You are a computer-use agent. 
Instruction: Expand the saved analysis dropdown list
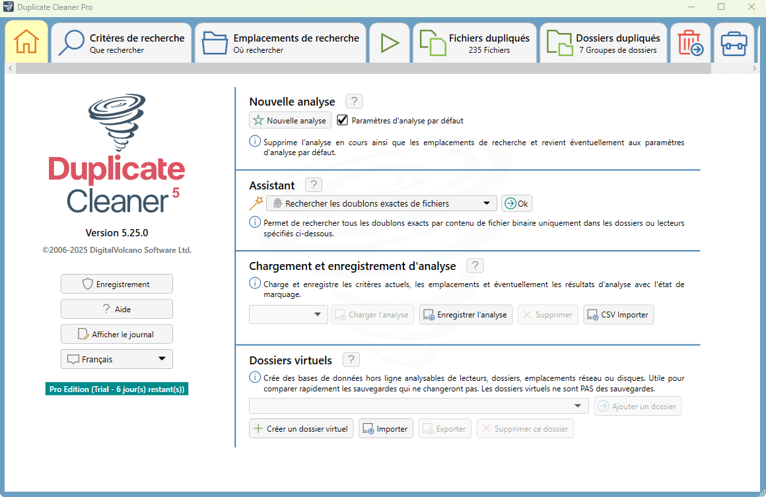[289, 315]
